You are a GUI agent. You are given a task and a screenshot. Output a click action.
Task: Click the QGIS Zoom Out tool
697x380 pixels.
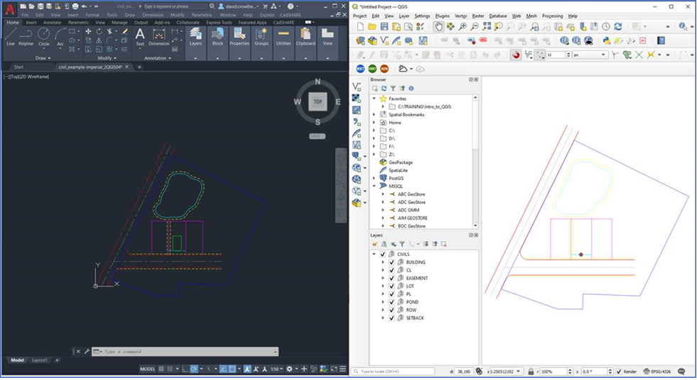coord(475,27)
